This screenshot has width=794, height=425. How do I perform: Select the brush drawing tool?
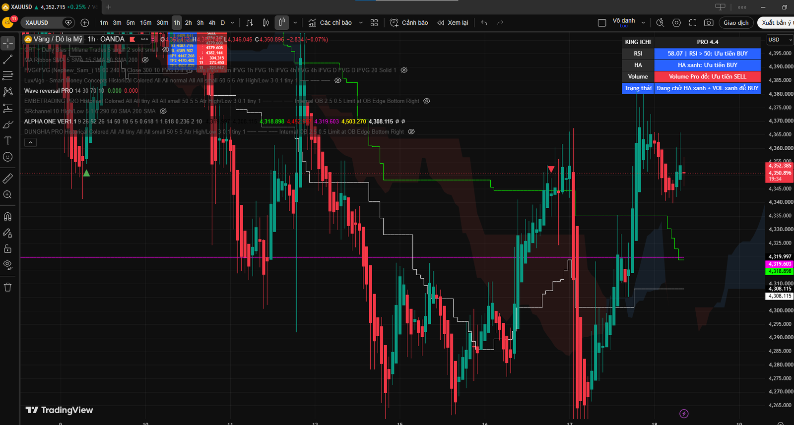[x=8, y=124]
